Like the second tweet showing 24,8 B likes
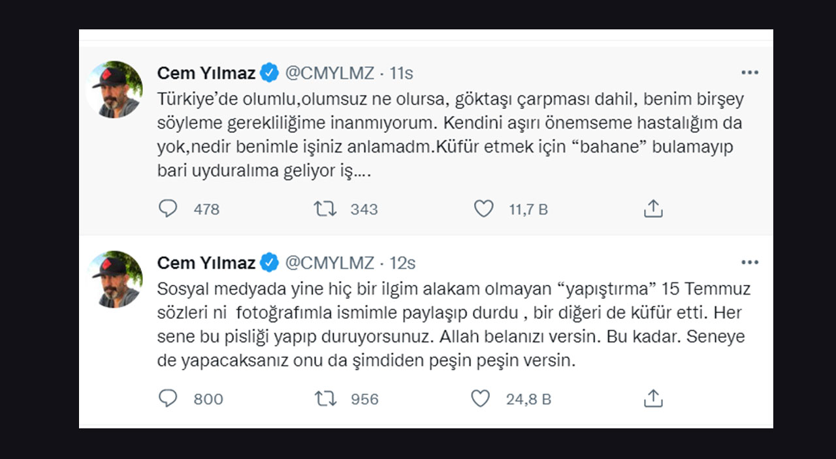Viewport: 836px width, 459px height. pyautogui.click(x=481, y=398)
